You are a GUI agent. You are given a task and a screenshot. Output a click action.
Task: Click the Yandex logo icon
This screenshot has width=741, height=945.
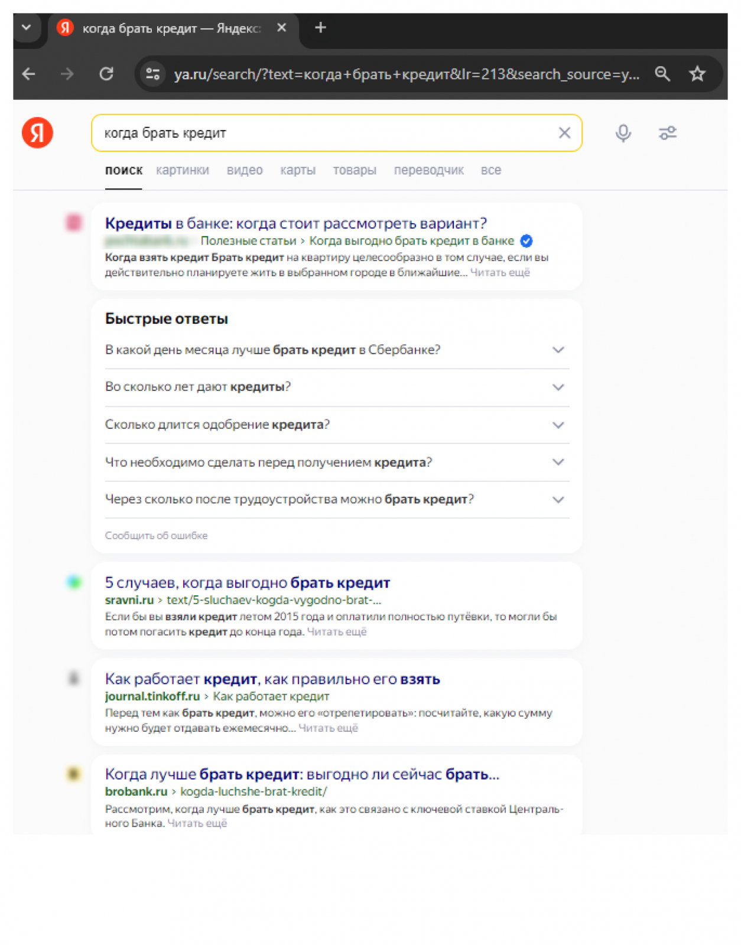point(37,133)
